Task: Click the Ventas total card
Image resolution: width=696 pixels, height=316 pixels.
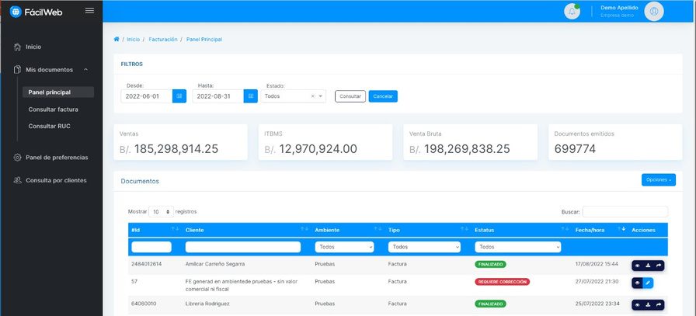Action: pyautogui.click(x=181, y=142)
